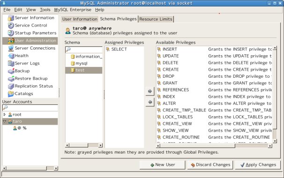Open Restore Backup section icon

pyautogui.click(x=11, y=79)
